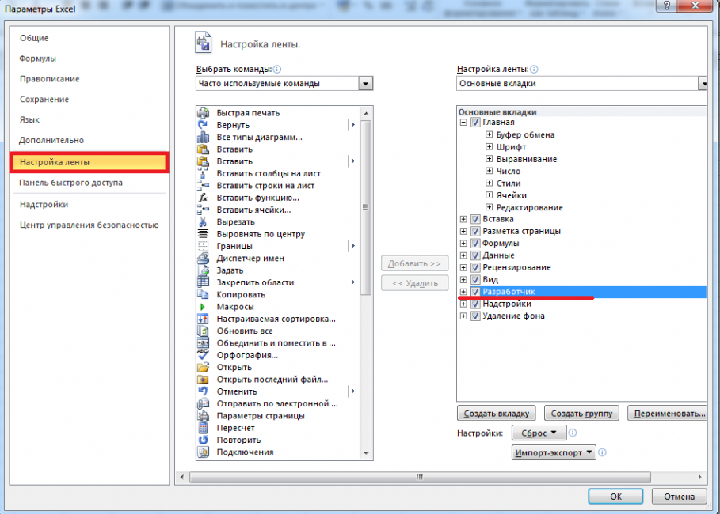The height and width of the screenshot is (514, 720).
Task: Click the 'Вставить строки на лист' icon
Action: click(x=203, y=185)
